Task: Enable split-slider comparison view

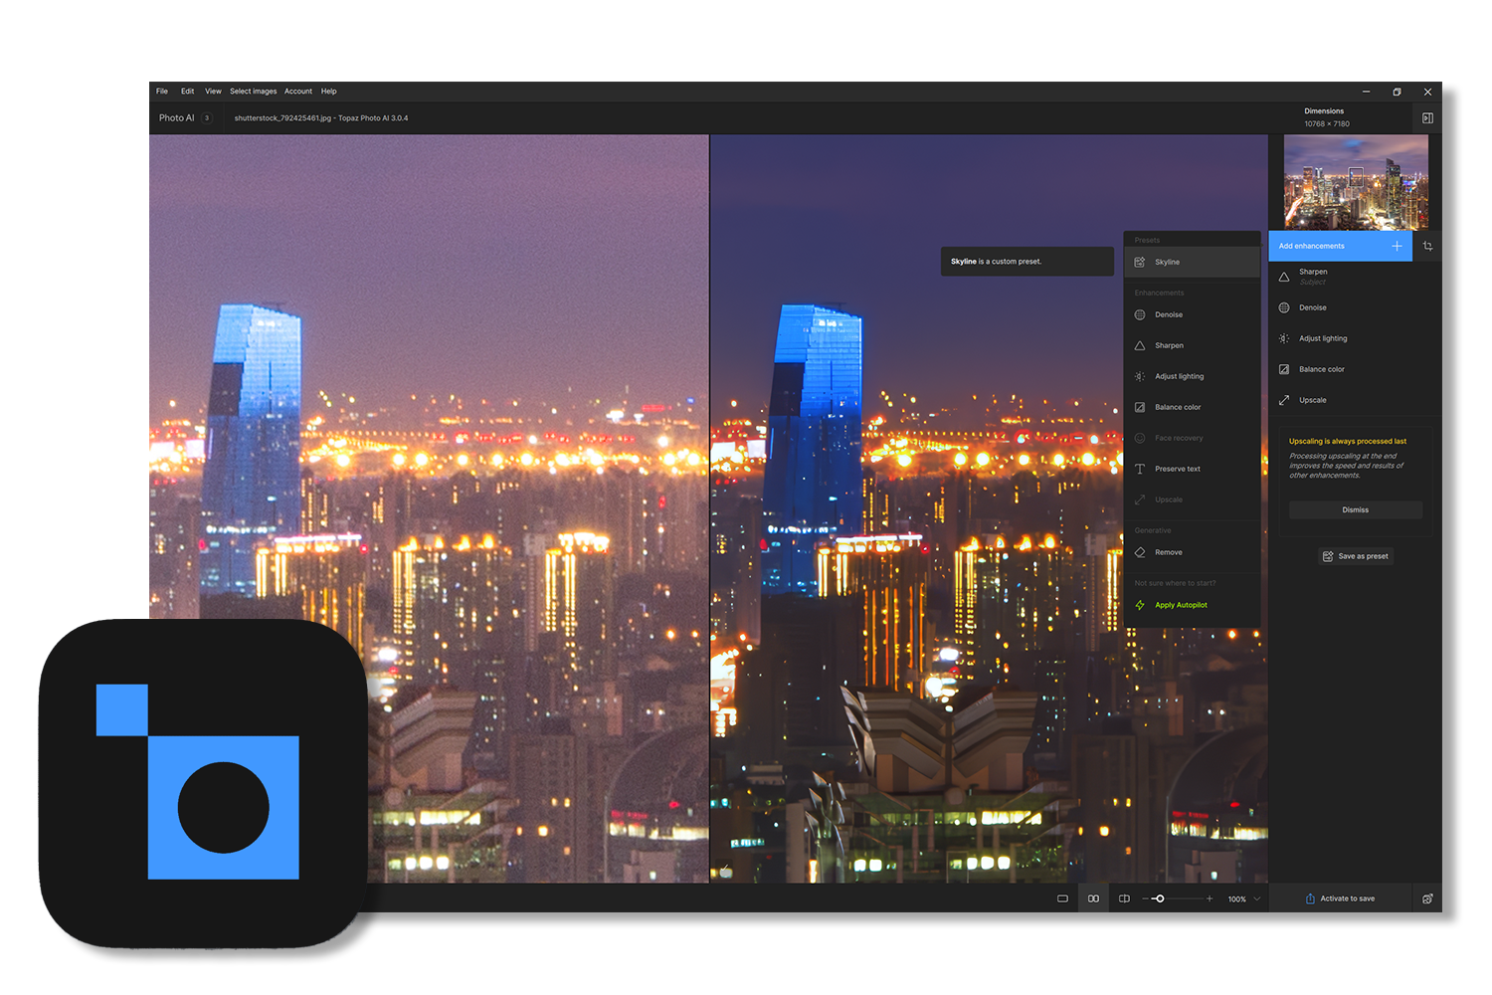Action: click(x=1124, y=898)
